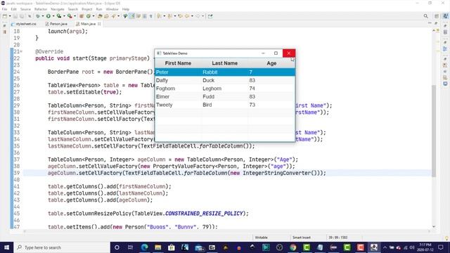The width and height of the screenshot is (450, 253).
Task: Click the editor horizontal scrollbar
Action: pyautogui.click(x=226, y=231)
